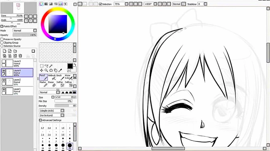Open the Stabilizer value dropdown
270x151 pixels.
pos(205,4)
